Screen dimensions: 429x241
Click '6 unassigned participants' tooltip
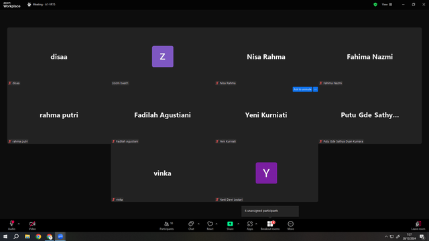click(x=270, y=211)
